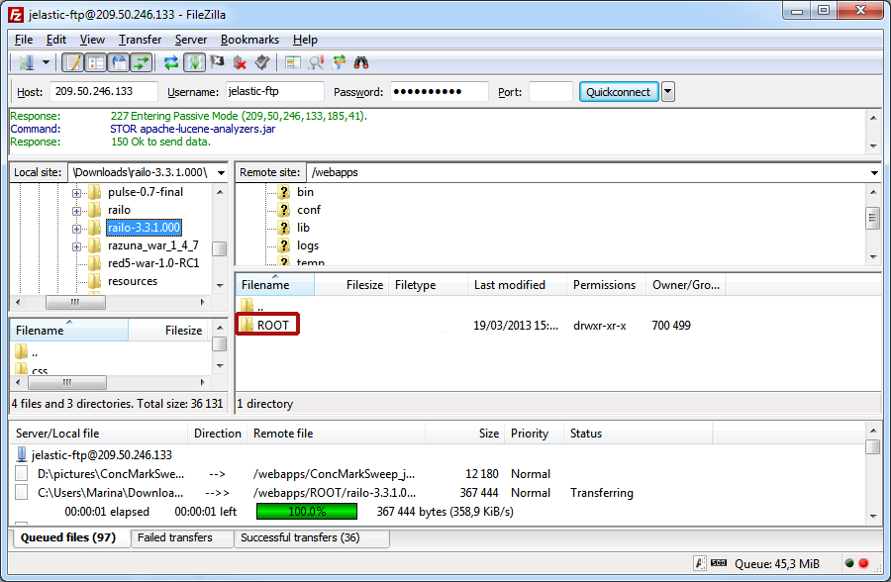Open the Edit menu

56,40
